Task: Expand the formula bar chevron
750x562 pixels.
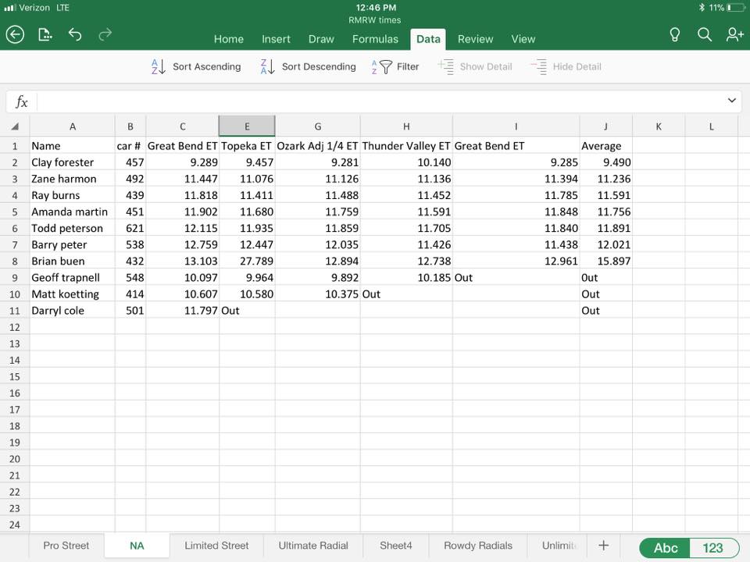Action: [732, 101]
